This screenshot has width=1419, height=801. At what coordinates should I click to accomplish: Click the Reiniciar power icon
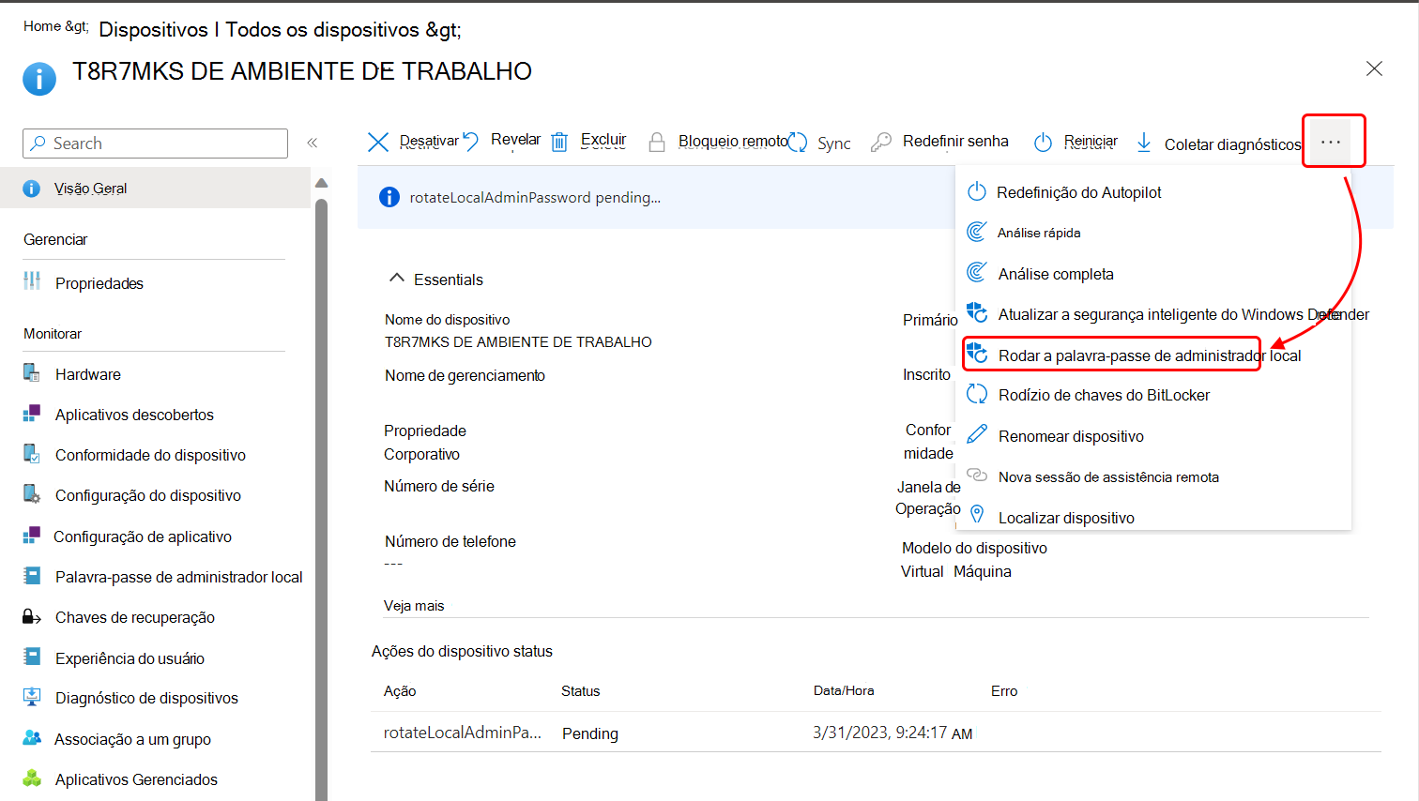click(1043, 143)
